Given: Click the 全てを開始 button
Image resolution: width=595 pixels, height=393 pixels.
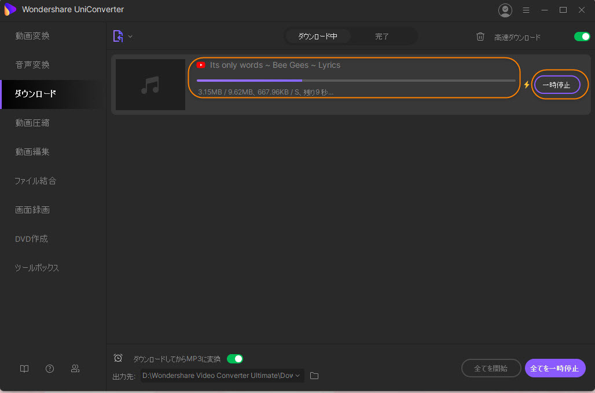Looking at the screenshot, I should pos(491,368).
